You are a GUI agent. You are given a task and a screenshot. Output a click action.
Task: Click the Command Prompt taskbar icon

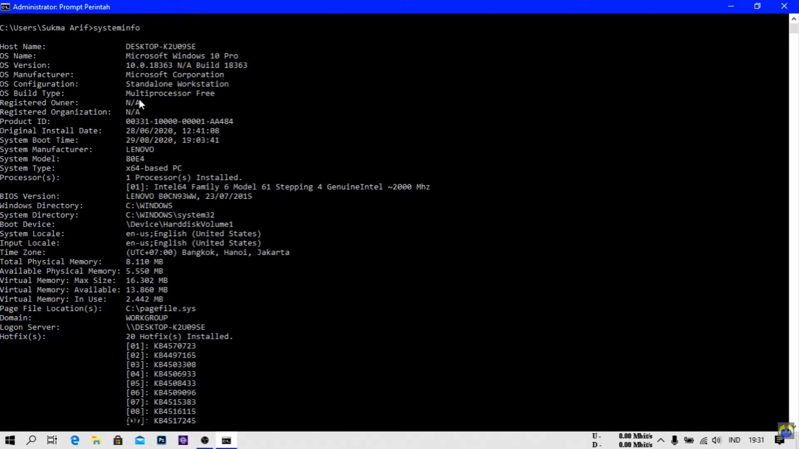point(226,440)
